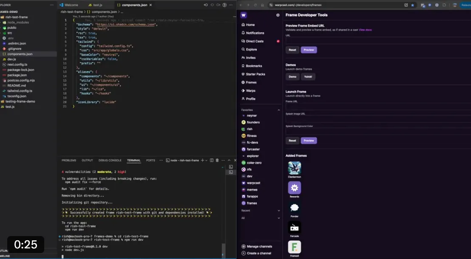Click the Frame URL input field
Image resolution: width=471 pixels, height=259 pixels.
[x=378, y=107]
